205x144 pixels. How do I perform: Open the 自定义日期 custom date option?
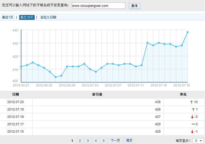click(x=48, y=17)
